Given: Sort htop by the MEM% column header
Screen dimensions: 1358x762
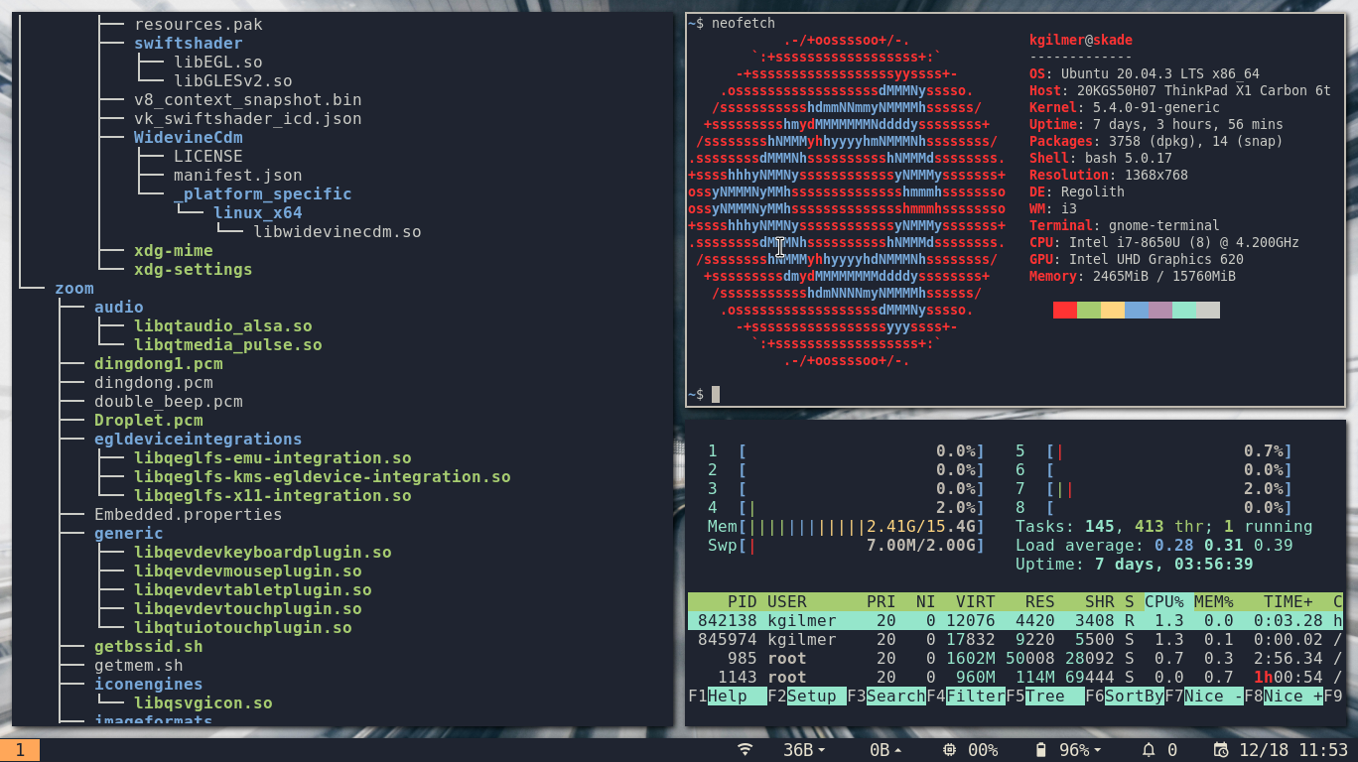Looking at the screenshot, I should click(1213, 602).
